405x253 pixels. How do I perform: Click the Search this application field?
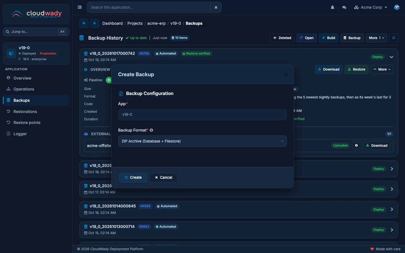coord(148,7)
